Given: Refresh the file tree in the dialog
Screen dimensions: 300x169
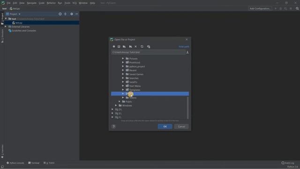Looking at the screenshot, I should [142, 46].
